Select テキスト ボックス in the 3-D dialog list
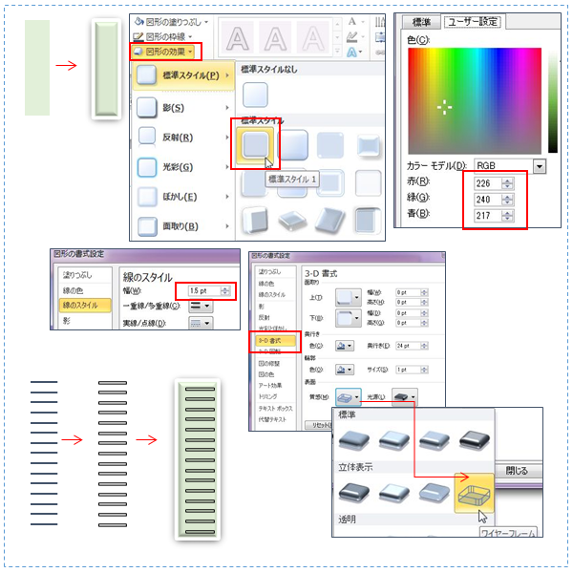Screen dimensions: 573x573 (276, 408)
